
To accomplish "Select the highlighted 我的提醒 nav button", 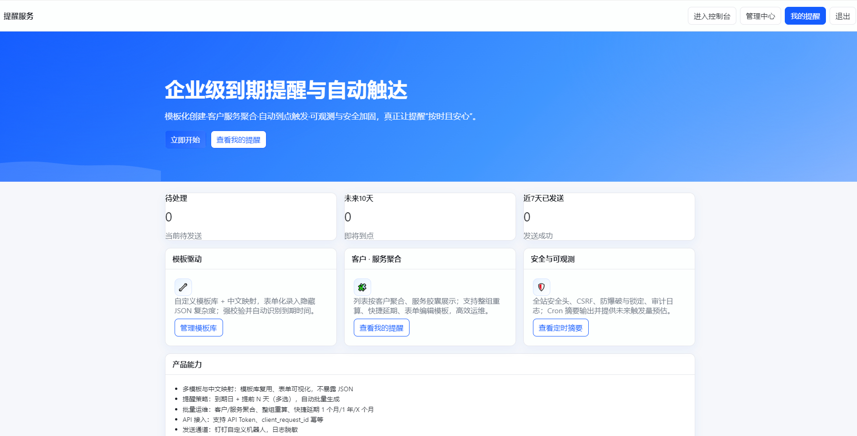I will [x=805, y=16].
